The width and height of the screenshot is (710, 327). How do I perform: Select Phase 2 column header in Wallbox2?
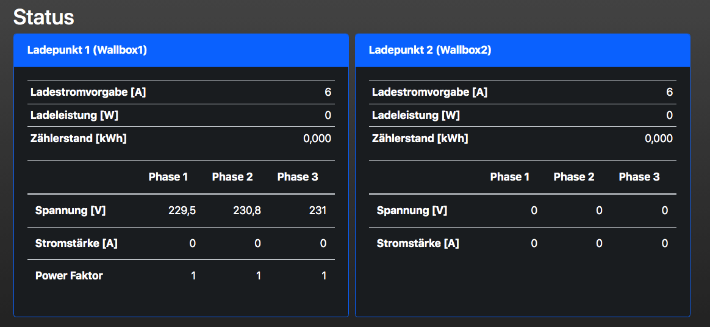tap(574, 177)
